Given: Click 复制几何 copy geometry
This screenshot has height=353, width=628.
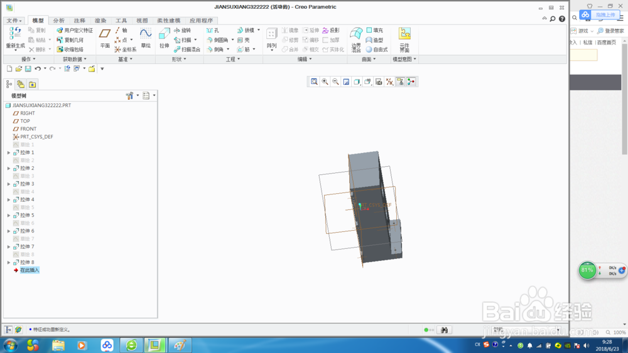Looking at the screenshot, I should (70, 40).
